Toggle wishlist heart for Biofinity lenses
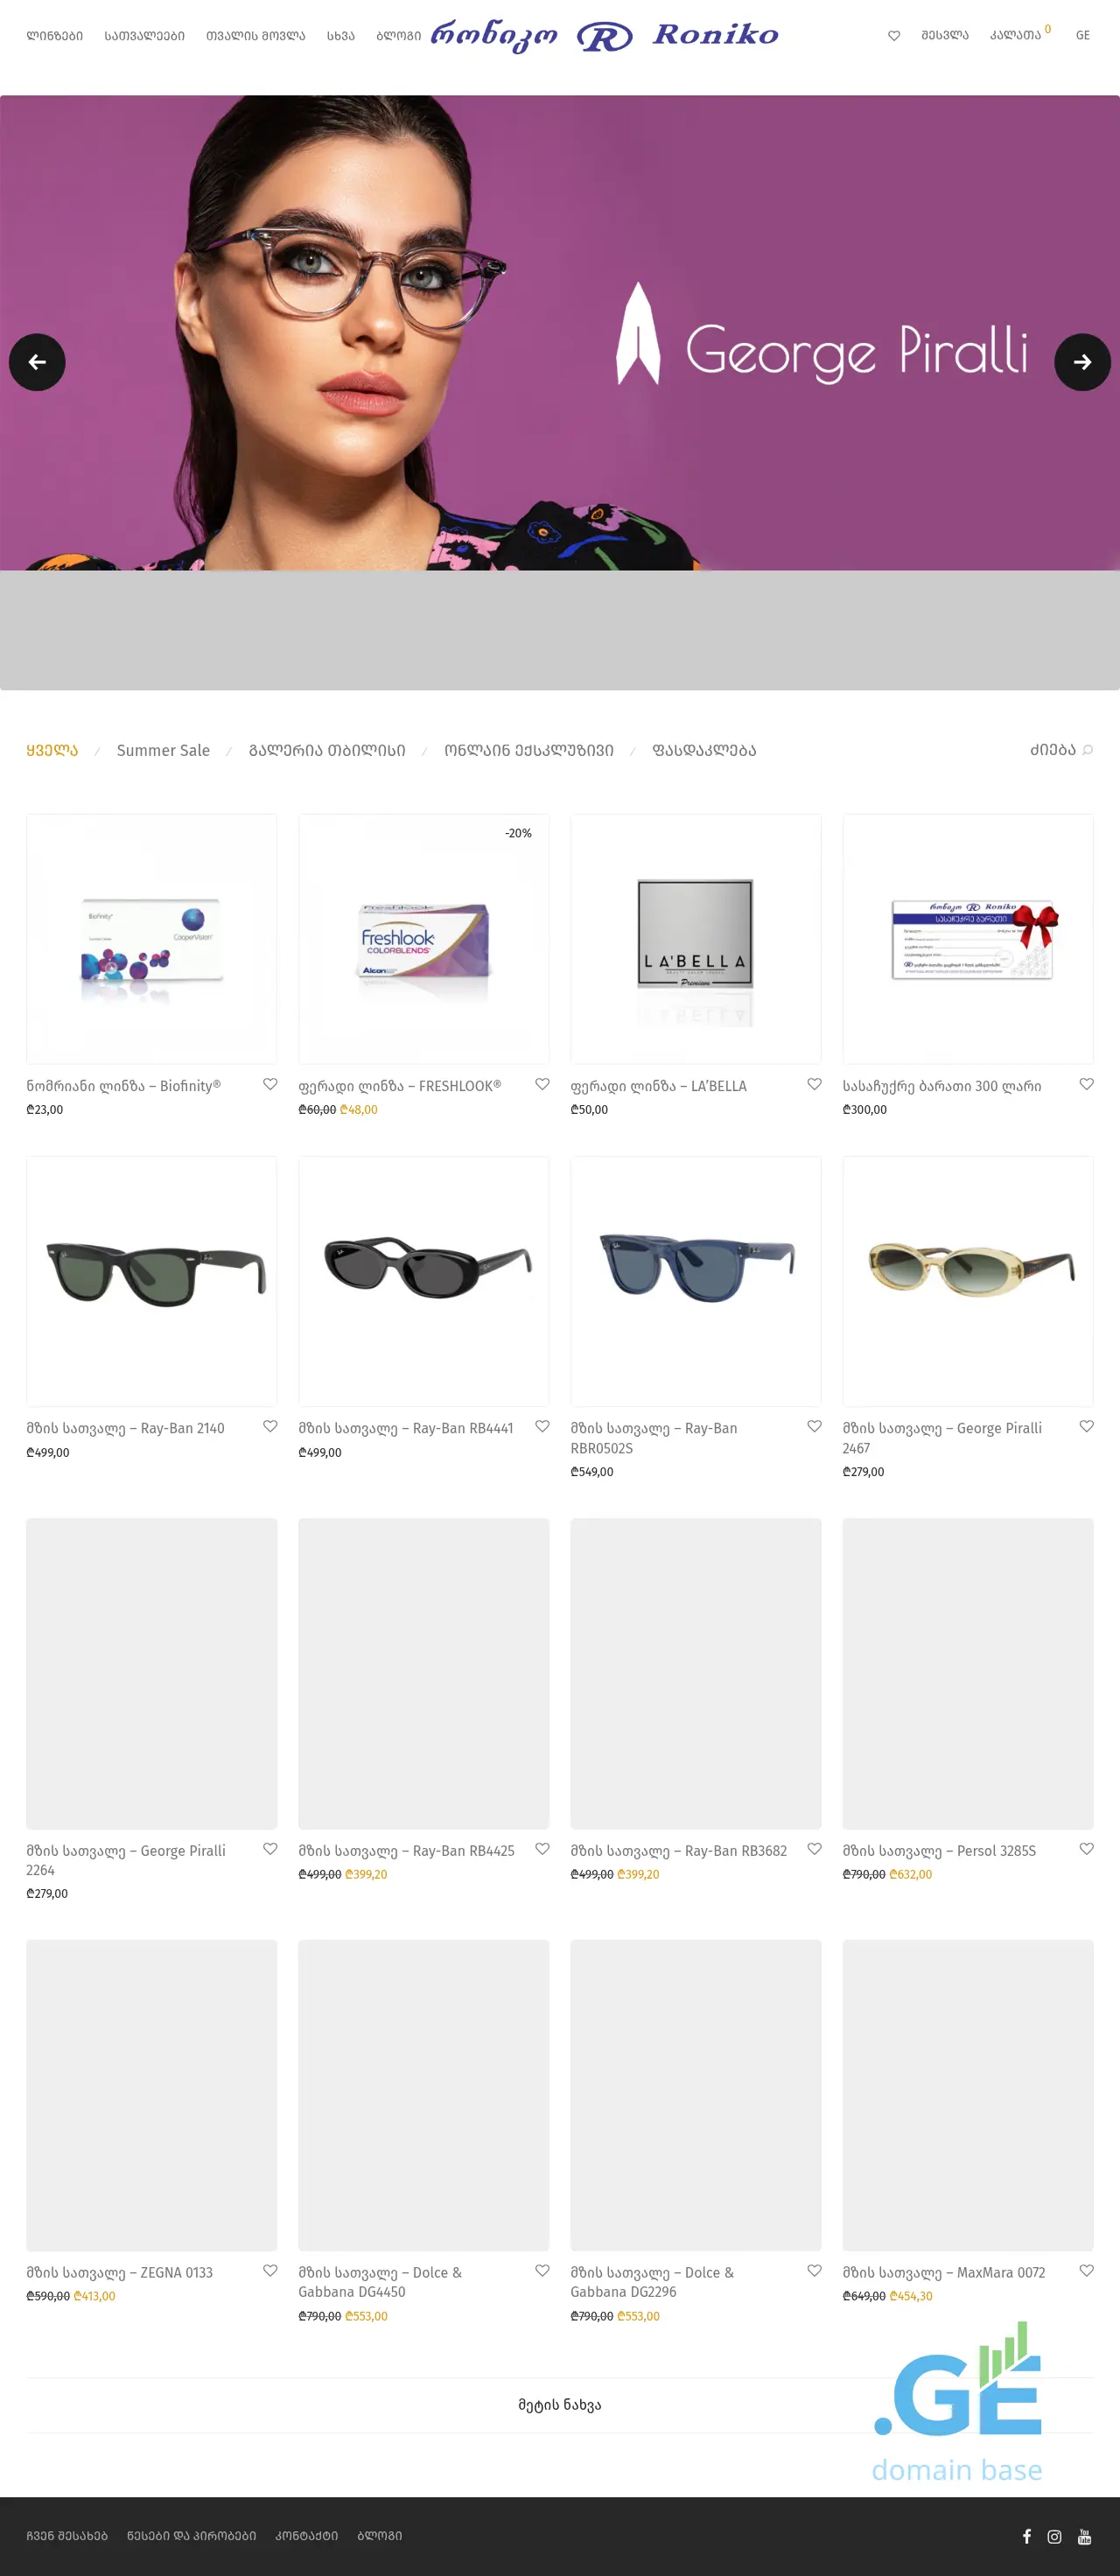Screen dimensions: 1120x2576 [270, 1084]
